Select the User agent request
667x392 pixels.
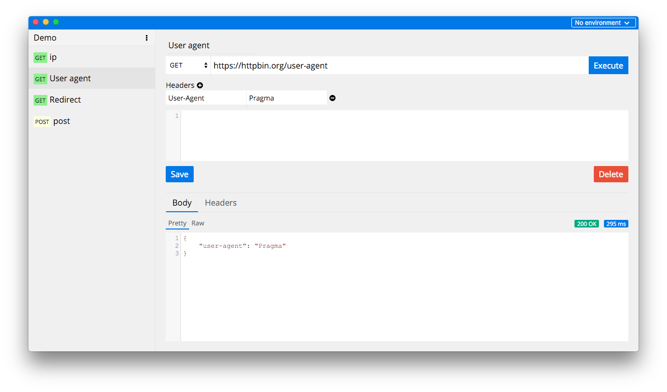pyautogui.click(x=92, y=78)
